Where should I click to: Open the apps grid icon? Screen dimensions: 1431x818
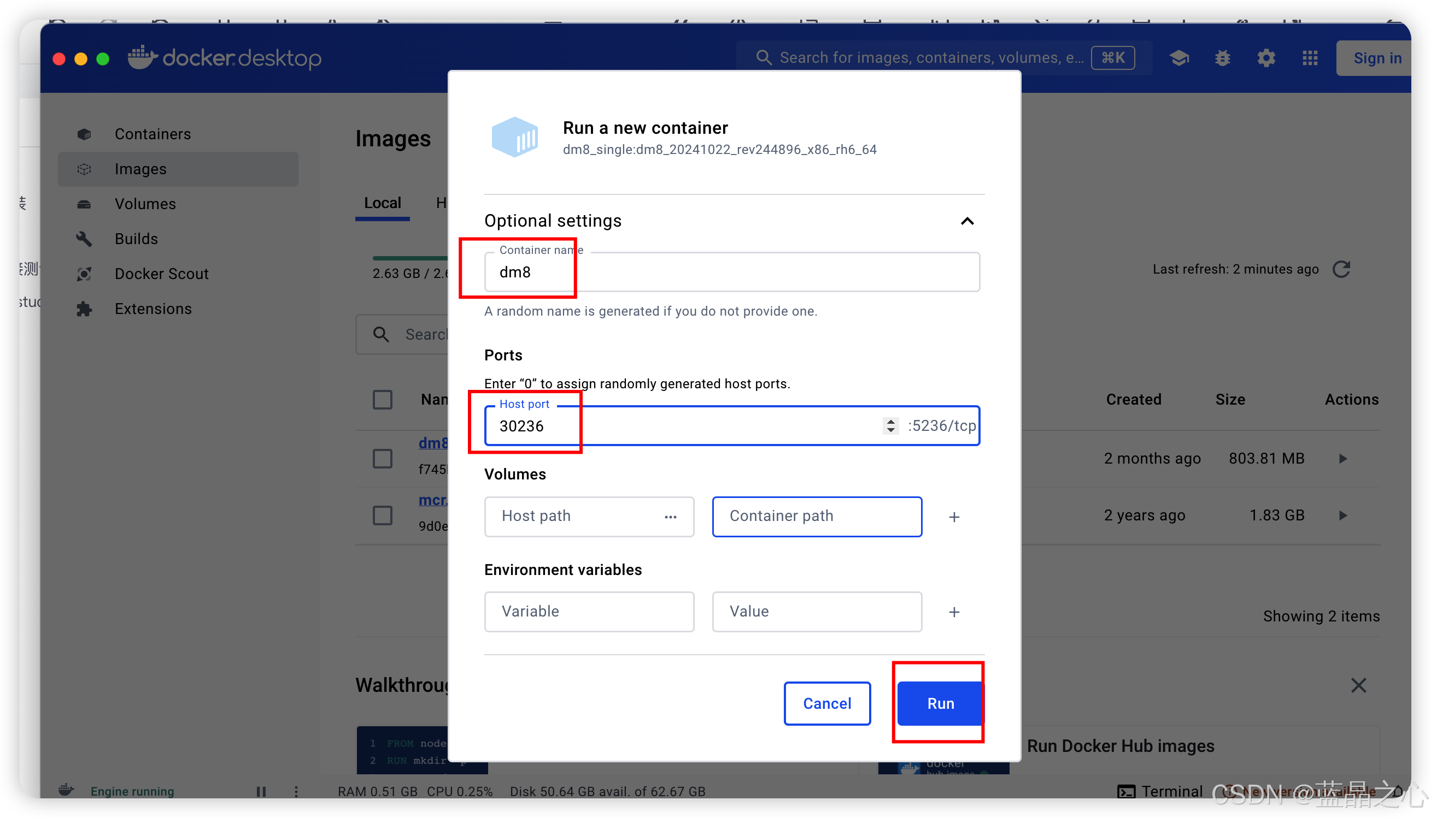(1310, 58)
